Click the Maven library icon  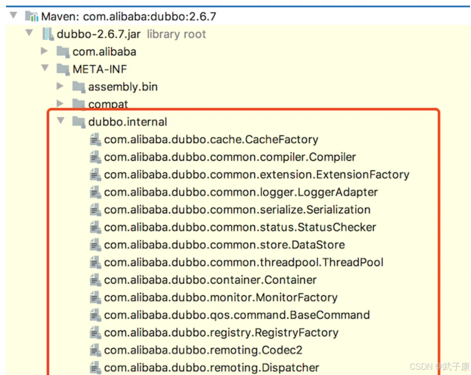(x=32, y=16)
